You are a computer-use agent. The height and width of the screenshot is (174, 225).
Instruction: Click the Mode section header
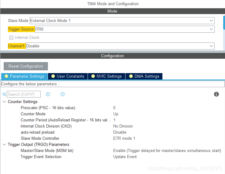112,11
